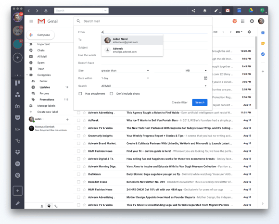Open the Important label

43,44
